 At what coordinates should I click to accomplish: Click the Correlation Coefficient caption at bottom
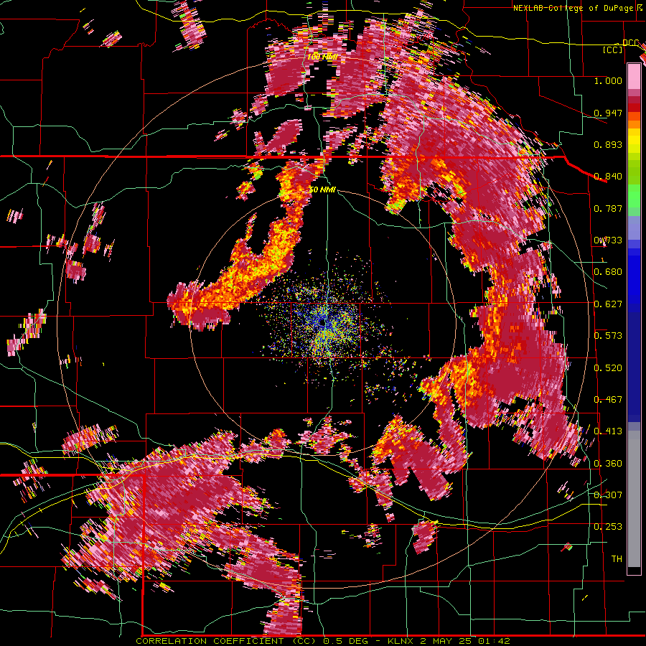point(323,641)
